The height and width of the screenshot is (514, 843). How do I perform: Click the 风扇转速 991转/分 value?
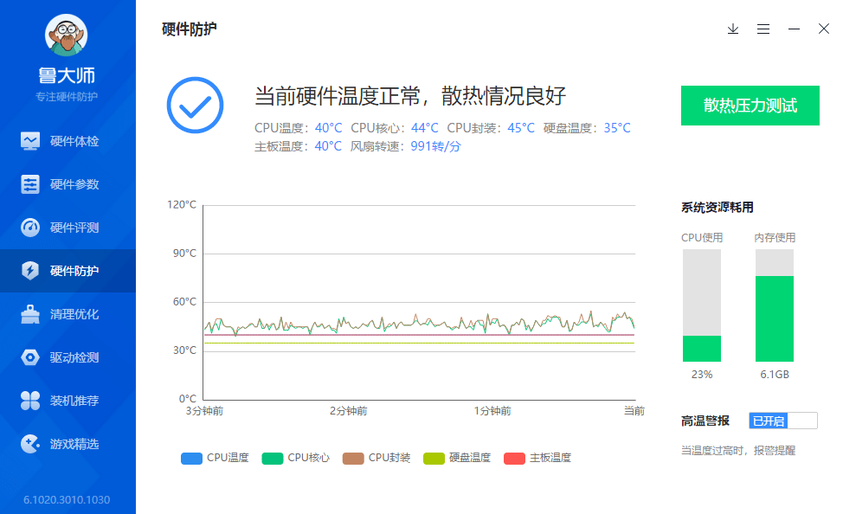tap(436, 146)
